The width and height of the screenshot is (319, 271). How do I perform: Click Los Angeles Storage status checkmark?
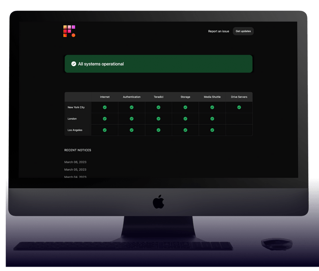185,130
